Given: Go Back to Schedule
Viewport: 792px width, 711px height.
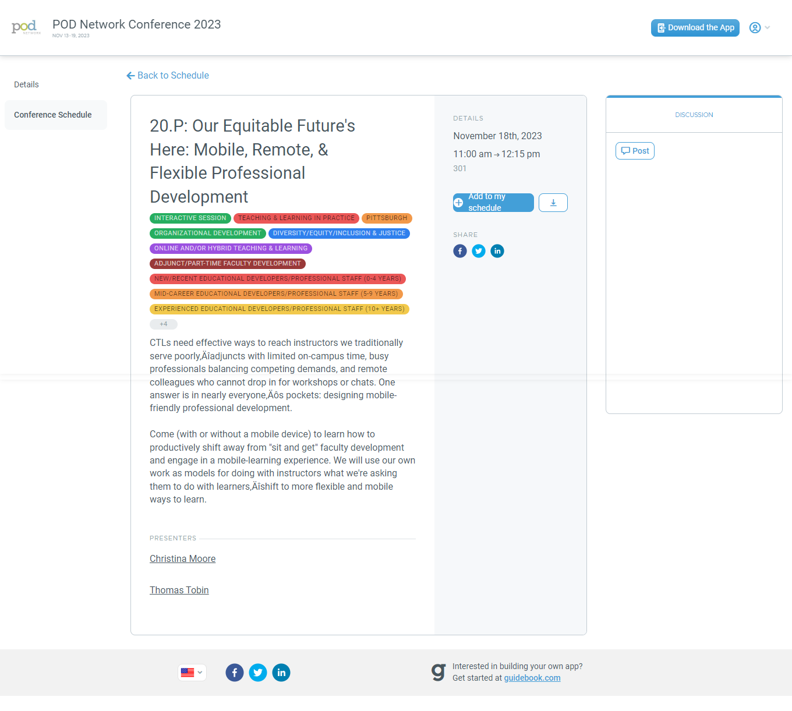Looking at the screenshot, I should pos(168,75).
